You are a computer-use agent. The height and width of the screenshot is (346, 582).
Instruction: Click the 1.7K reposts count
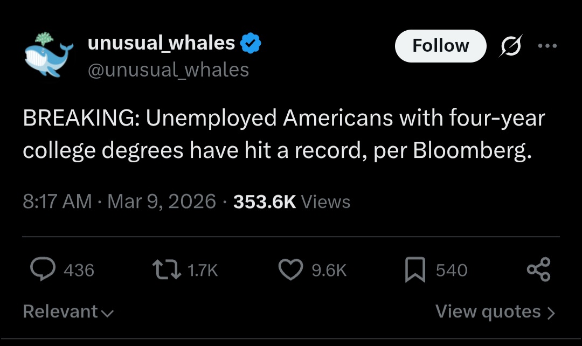pos(203,270)
